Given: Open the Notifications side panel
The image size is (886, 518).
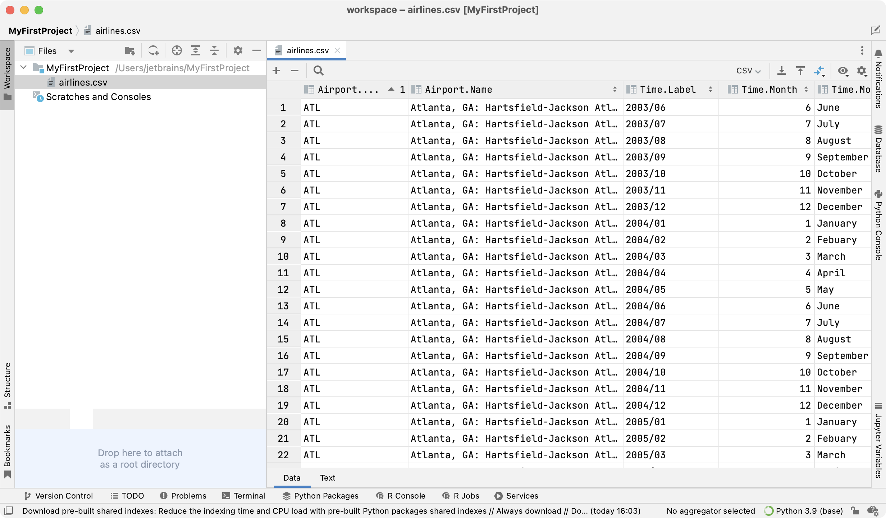Looking at the screenshot, I should (x=878, y=79).
